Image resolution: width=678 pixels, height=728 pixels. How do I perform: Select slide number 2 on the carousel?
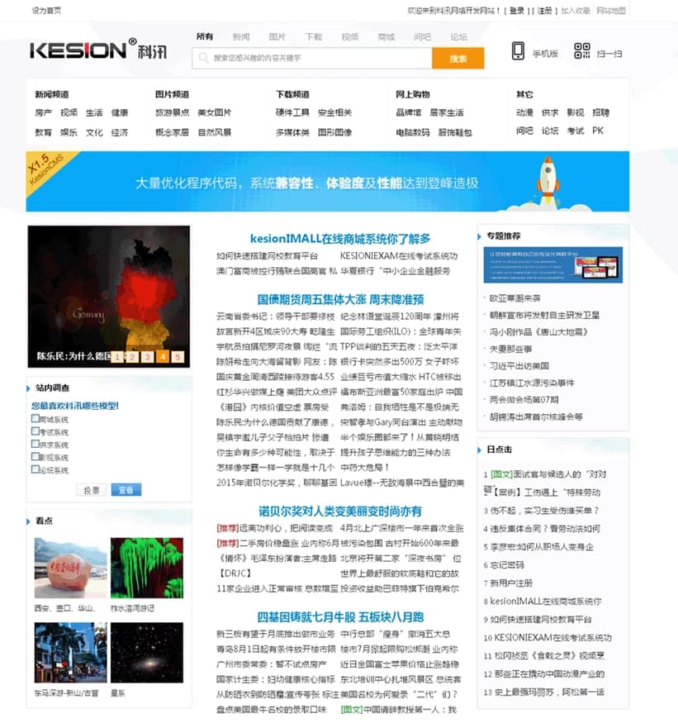132,357
